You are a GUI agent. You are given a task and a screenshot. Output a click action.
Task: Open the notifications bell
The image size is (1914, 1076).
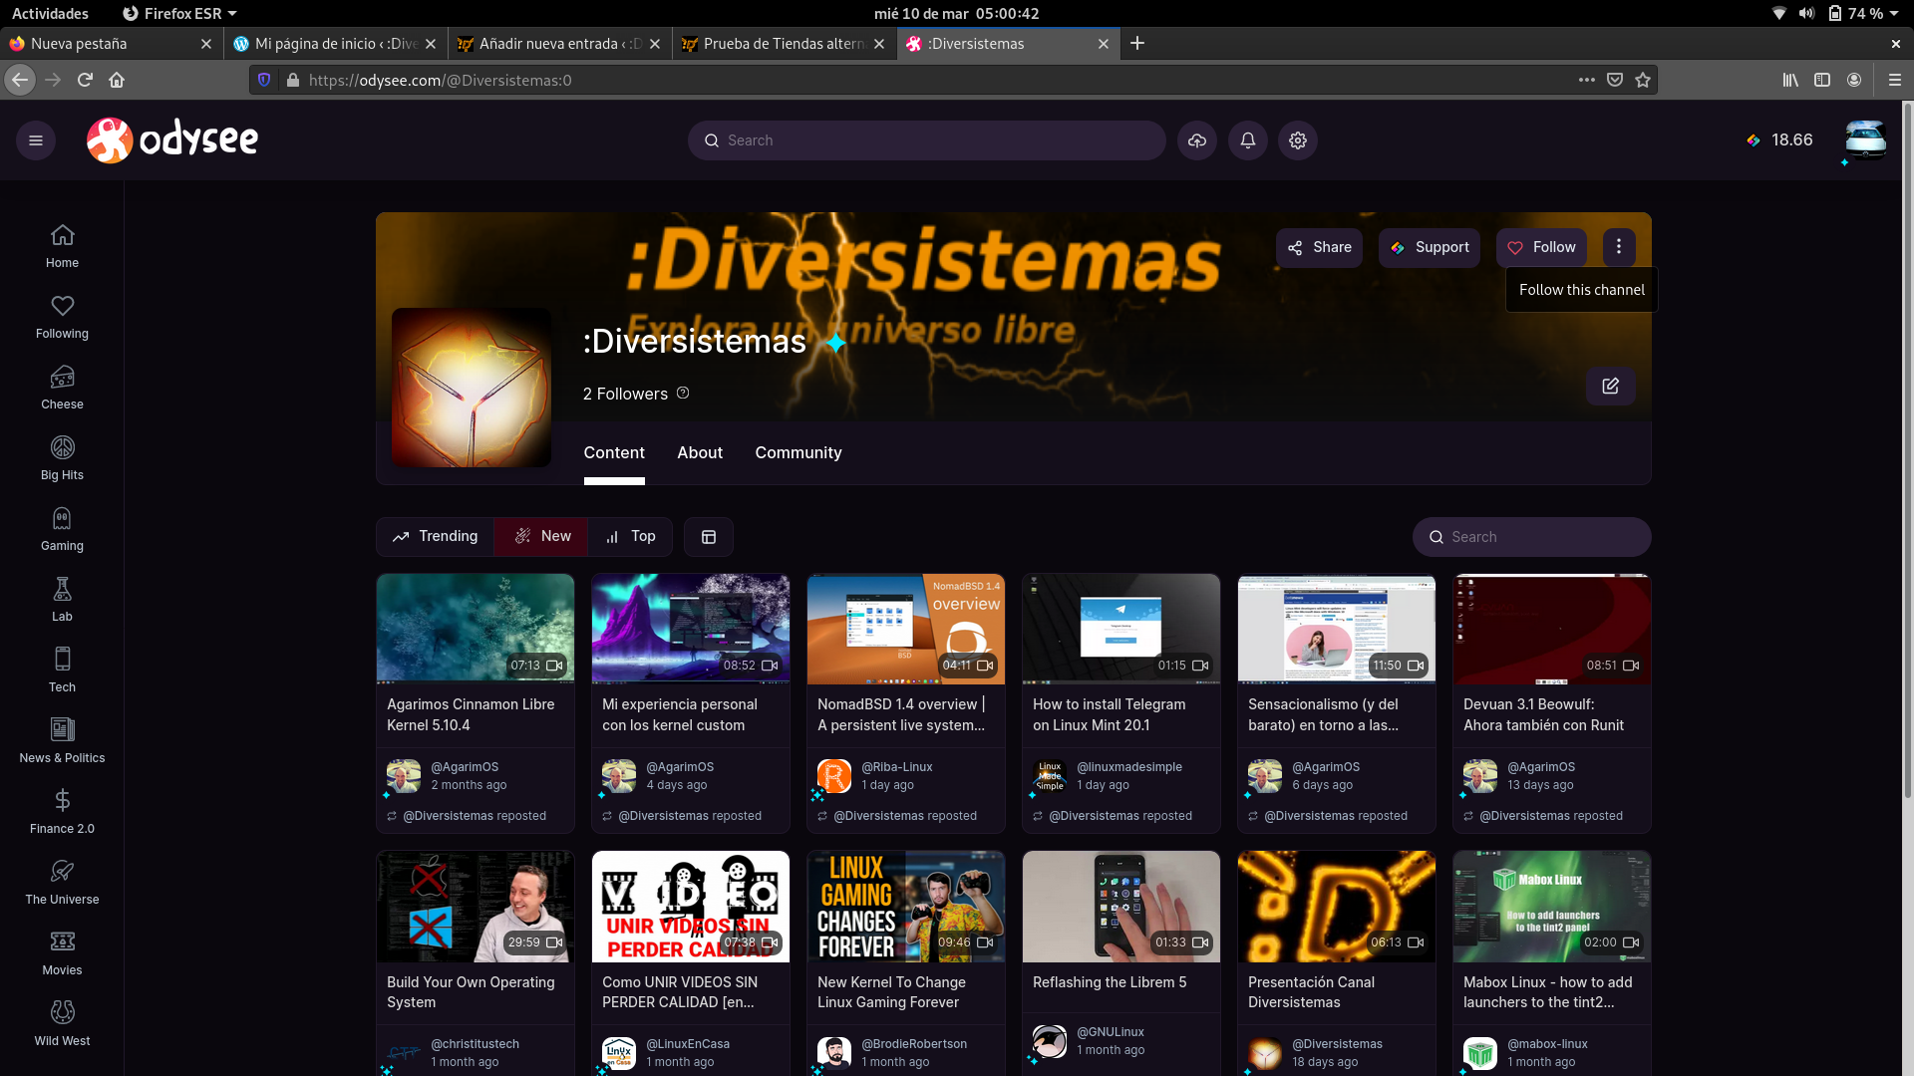click(1247, 140)
